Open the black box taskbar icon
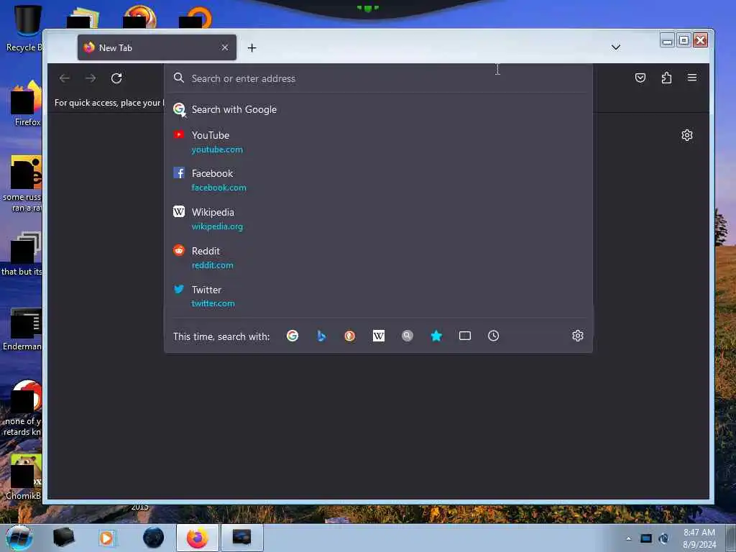 [63, 538]
